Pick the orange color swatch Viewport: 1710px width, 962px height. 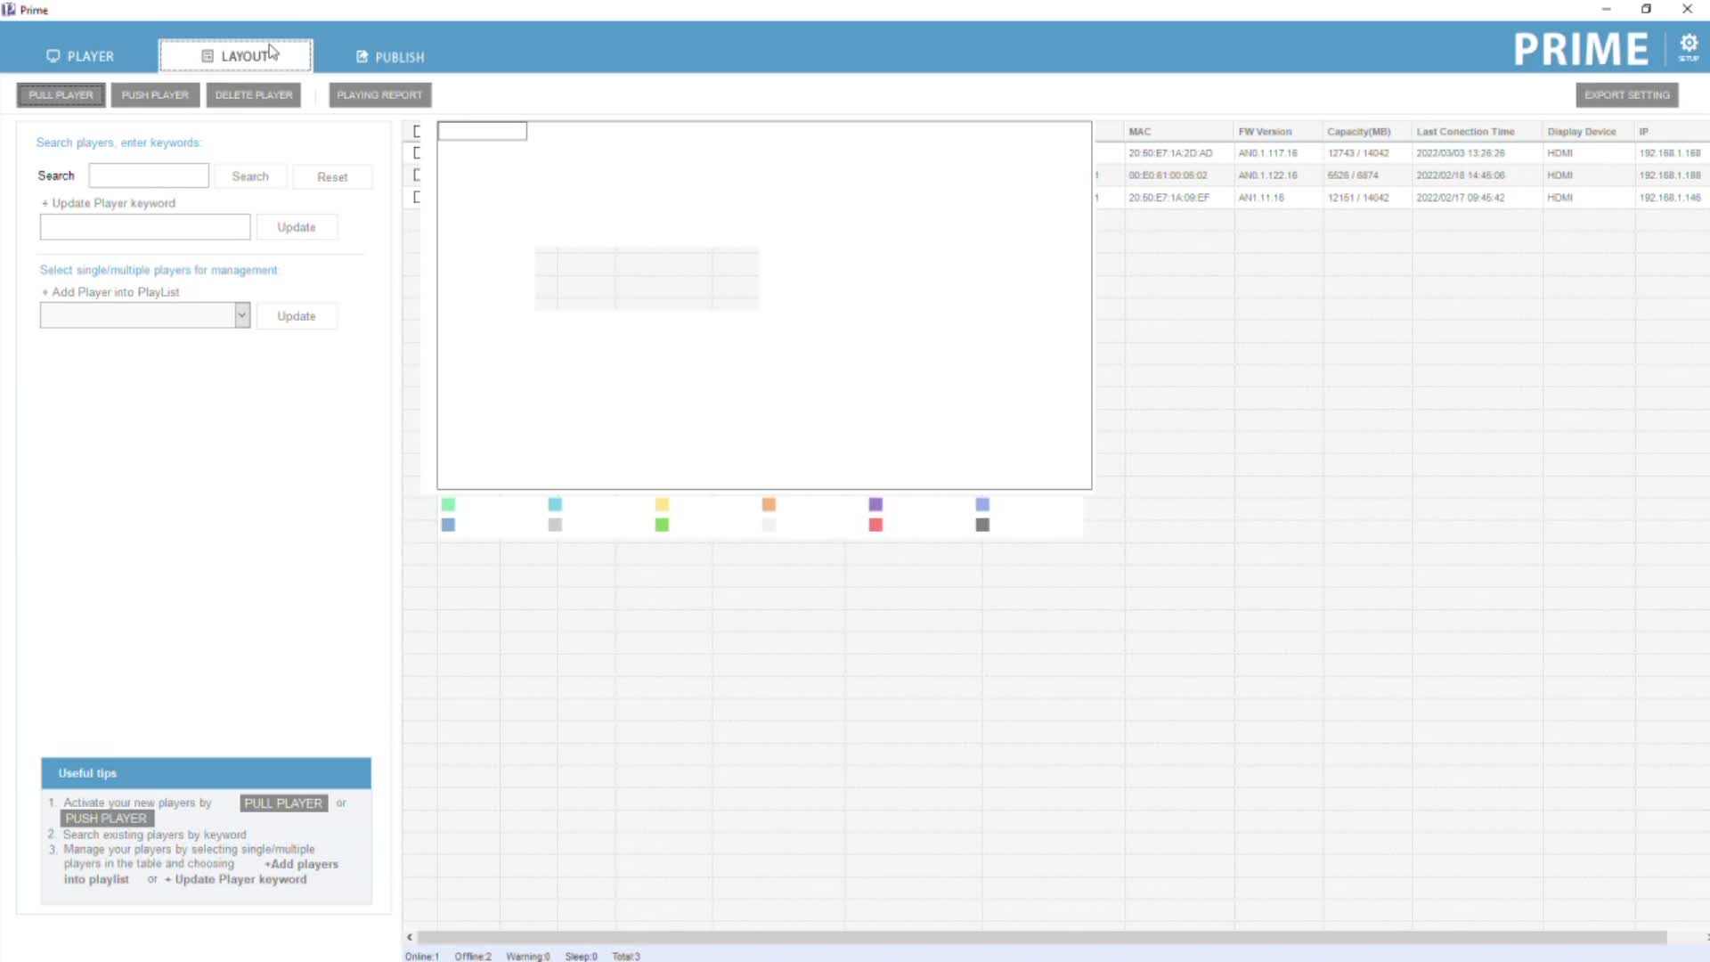point(769,505)
